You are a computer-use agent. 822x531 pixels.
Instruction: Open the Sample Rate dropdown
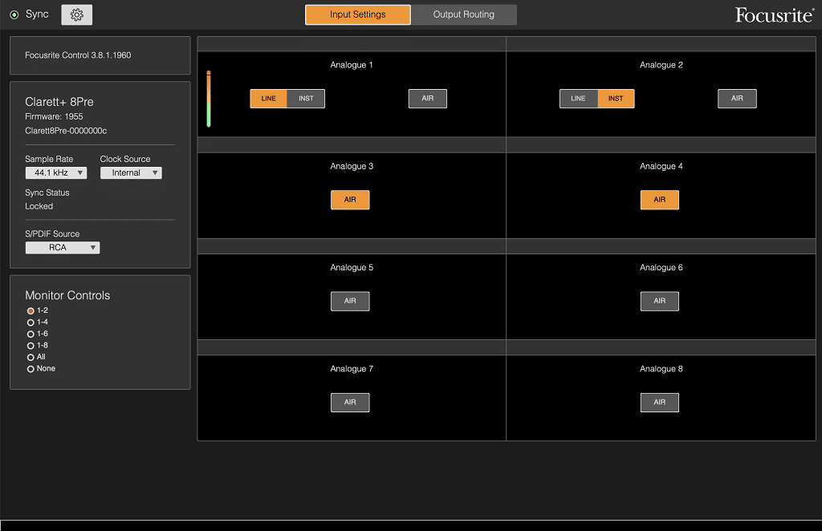click(x=56, y=172)
